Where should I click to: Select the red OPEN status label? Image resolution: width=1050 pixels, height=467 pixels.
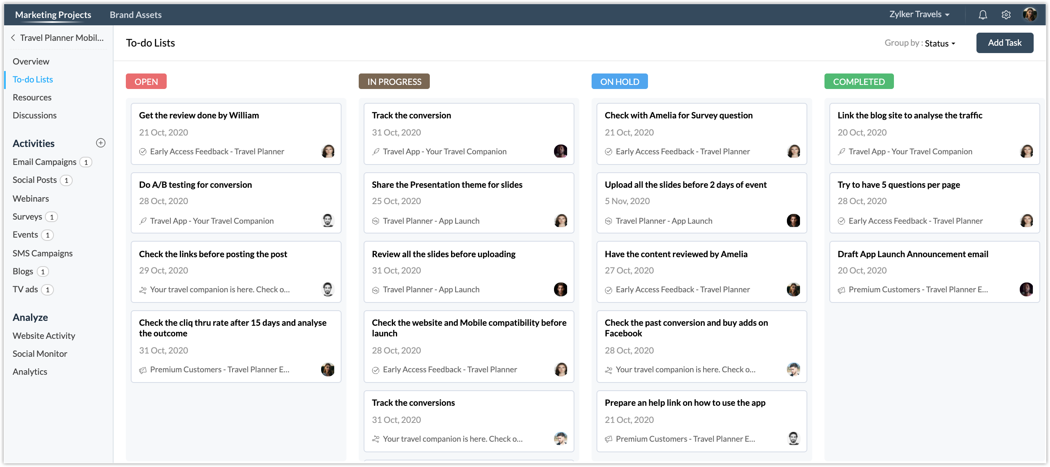pyautogui.click(x=146, y=82)
